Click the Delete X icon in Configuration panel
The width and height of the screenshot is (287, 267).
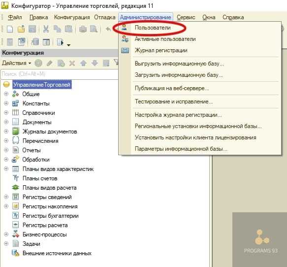click(72, 64)
